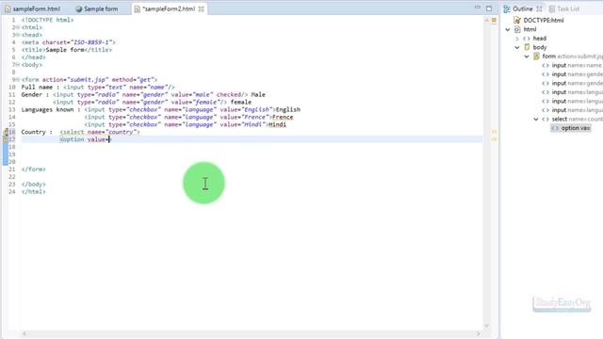Collapse the select node in Outline

click(x=536, y=120)
